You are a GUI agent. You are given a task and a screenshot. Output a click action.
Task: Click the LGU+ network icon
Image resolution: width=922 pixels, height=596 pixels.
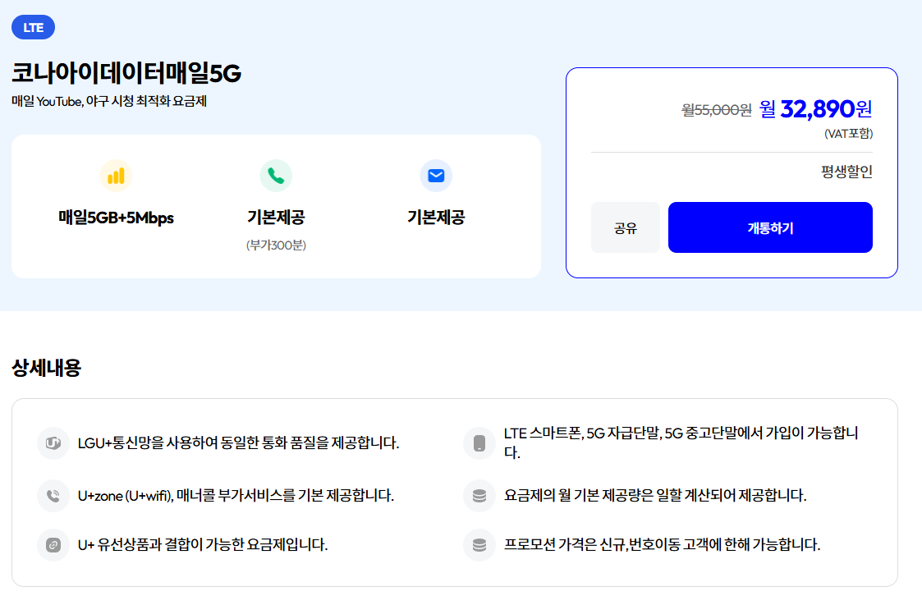tap(53, 443)
